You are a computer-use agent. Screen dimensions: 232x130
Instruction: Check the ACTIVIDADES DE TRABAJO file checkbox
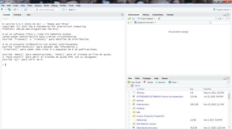[x=129, y=97]
